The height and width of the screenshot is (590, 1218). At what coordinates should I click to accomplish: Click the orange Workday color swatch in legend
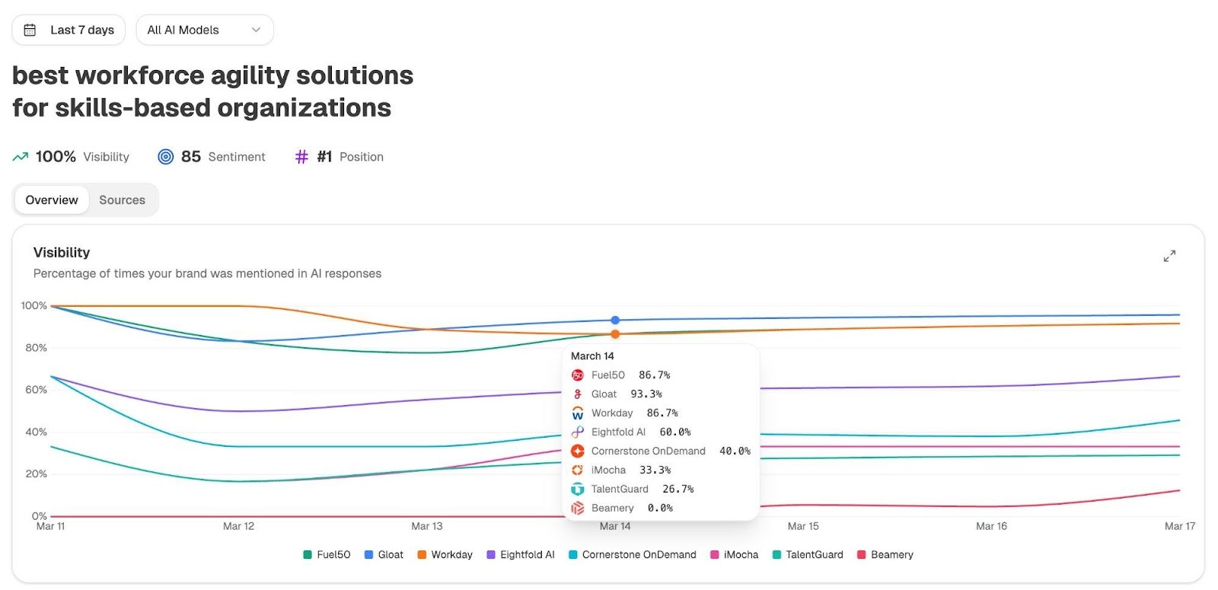[420, 554]
